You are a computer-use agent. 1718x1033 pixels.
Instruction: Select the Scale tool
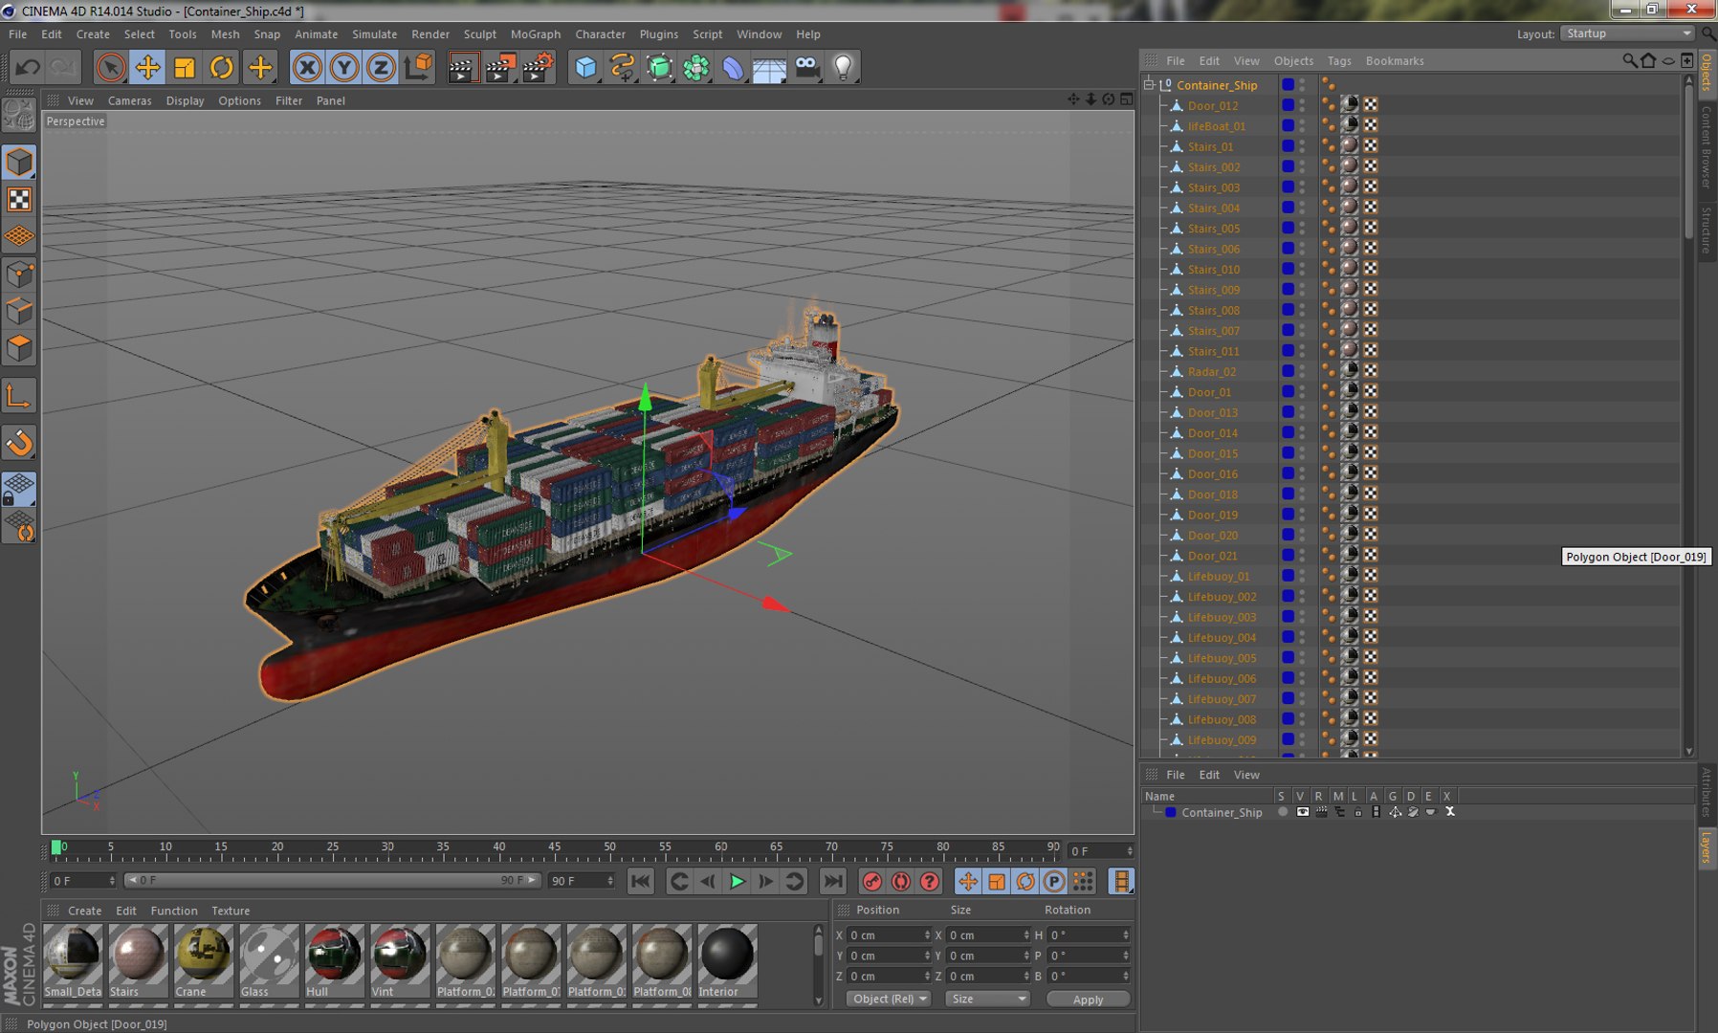(x=185, y=67)
